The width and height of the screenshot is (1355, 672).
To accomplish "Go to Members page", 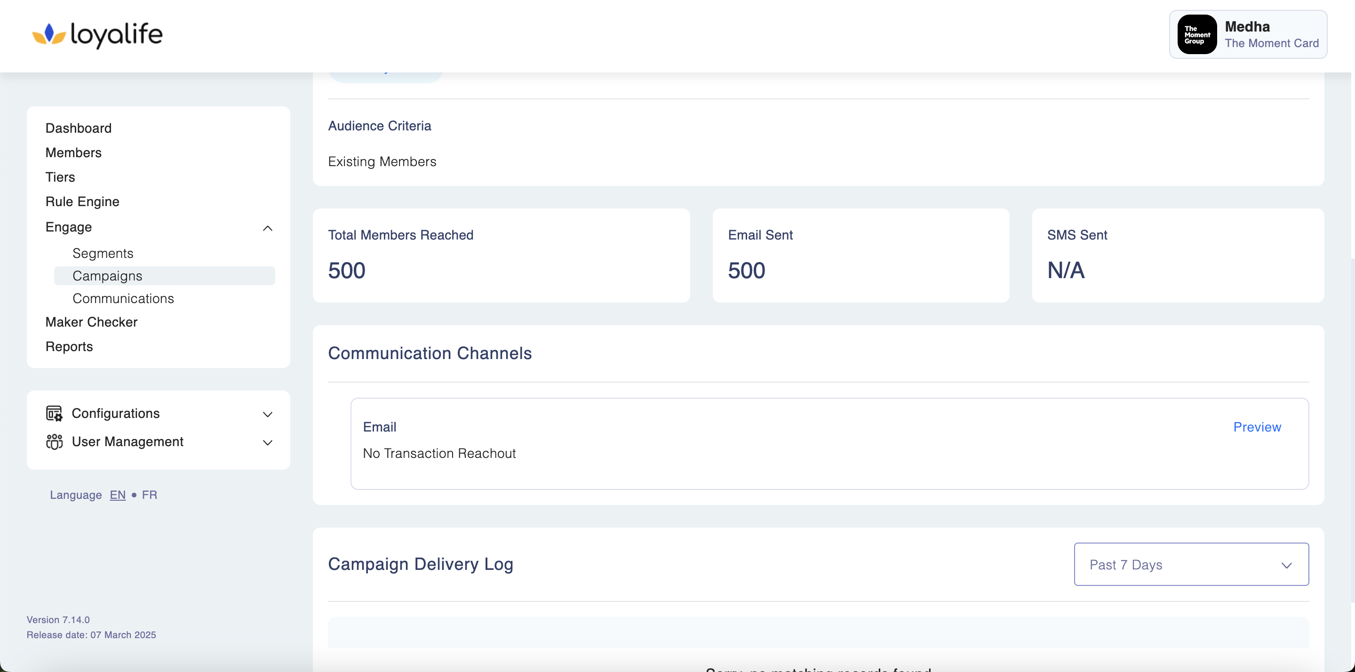I will 73,152.
